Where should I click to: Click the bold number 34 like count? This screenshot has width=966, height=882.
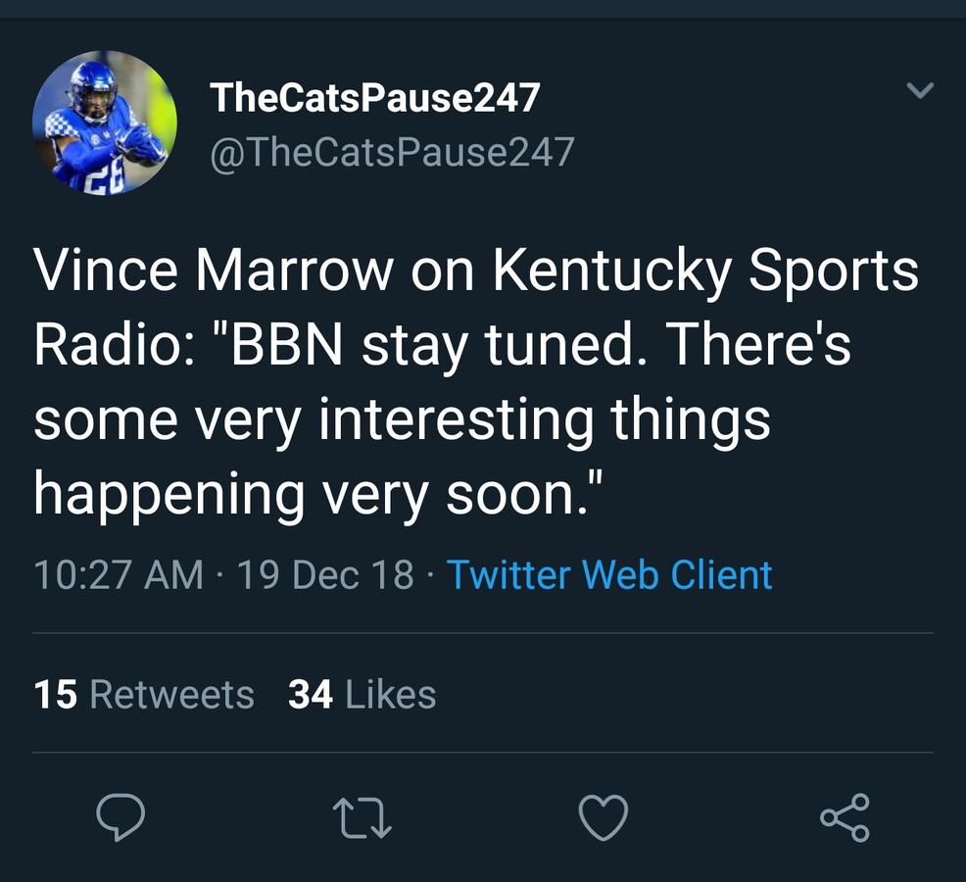click(x=310, y=695)
